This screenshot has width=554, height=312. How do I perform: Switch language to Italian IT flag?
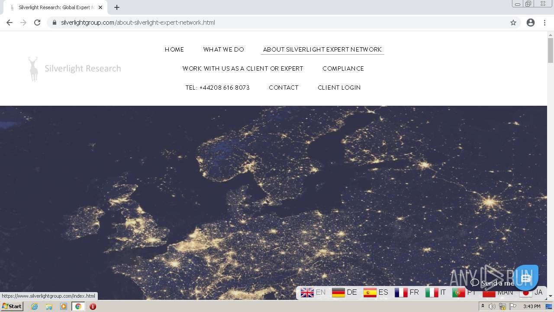(436, 292)
